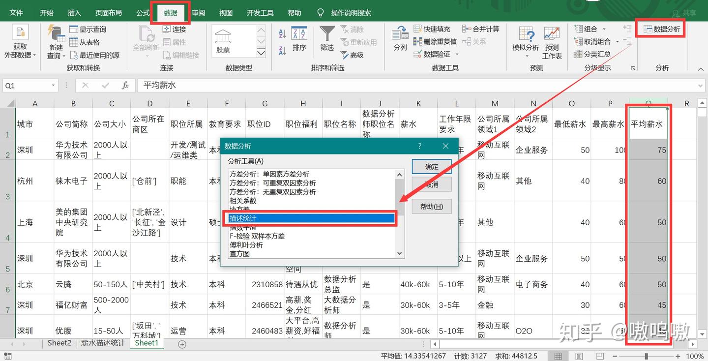This screenshot has width=708, height=361.
Task: Expand the 组合 group dropdown arrow
Action: [603, 29]
